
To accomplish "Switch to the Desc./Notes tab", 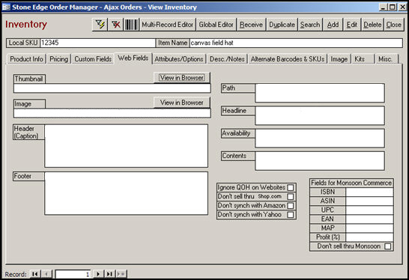I will coord(227,59).
